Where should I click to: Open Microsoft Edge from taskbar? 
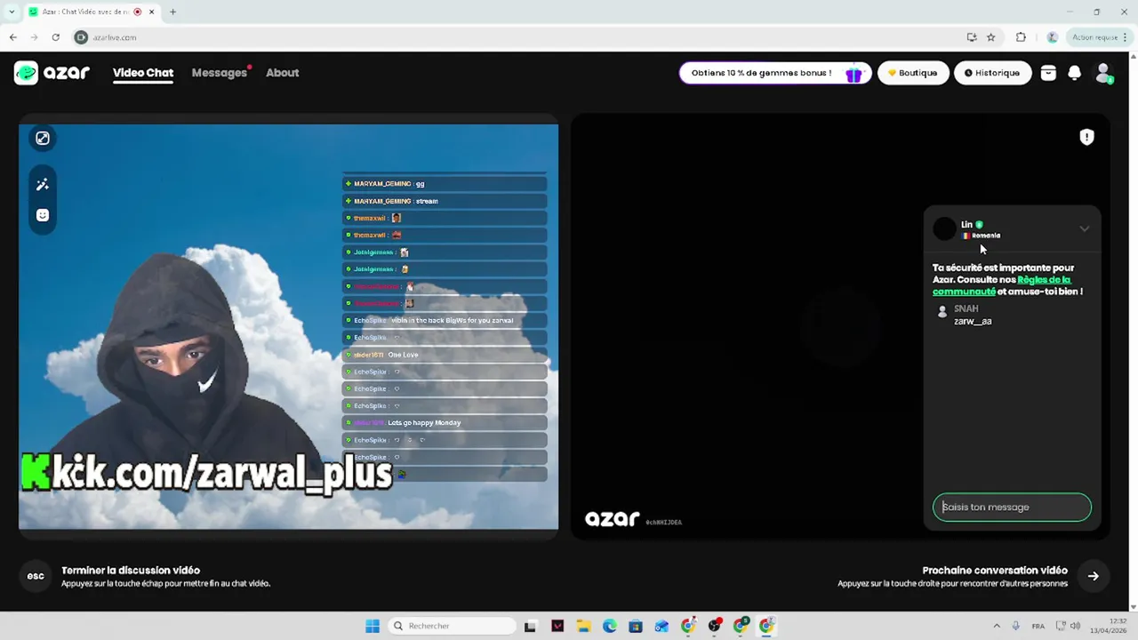(x=609, y=626)
